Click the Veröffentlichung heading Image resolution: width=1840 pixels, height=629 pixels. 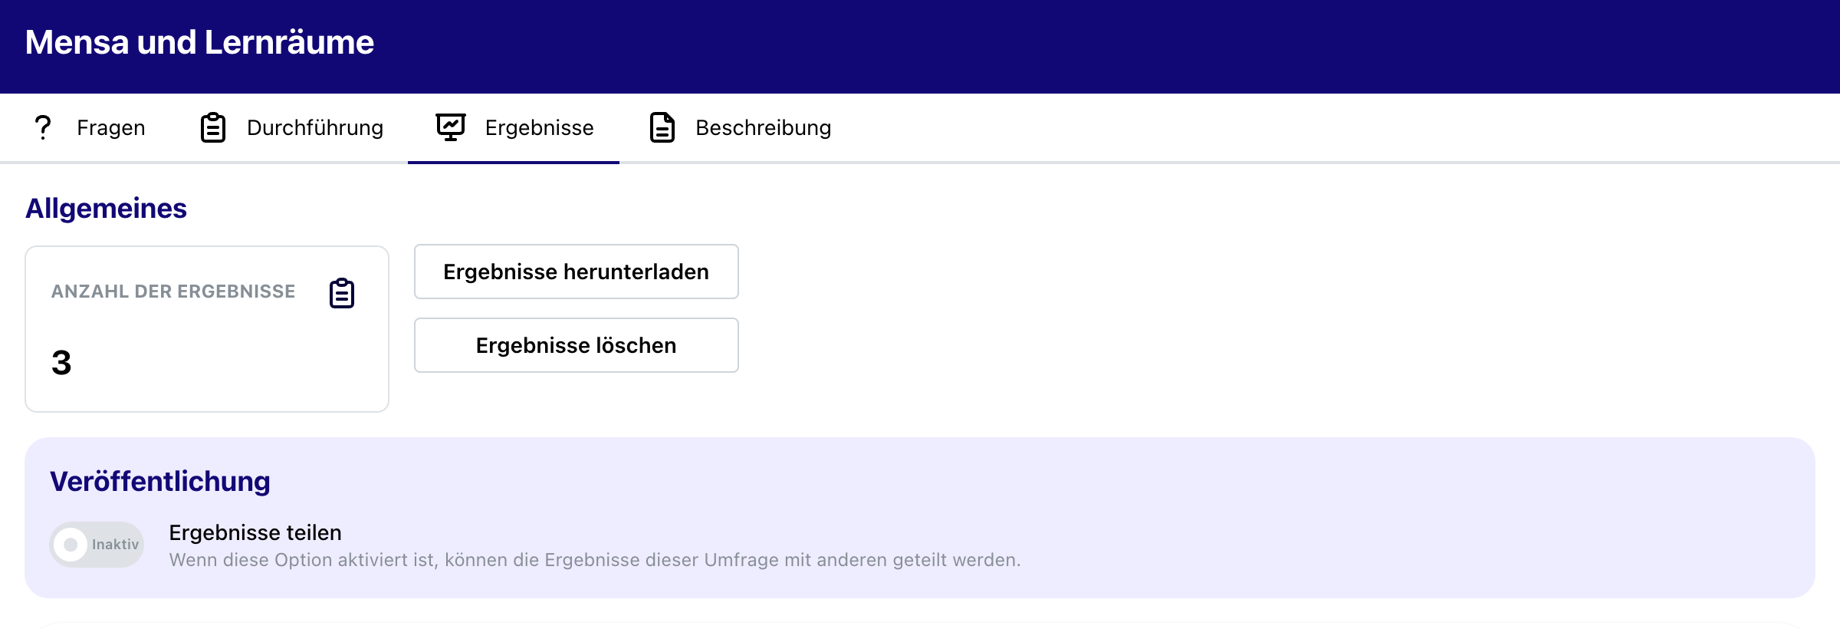[x=160, y=482]
